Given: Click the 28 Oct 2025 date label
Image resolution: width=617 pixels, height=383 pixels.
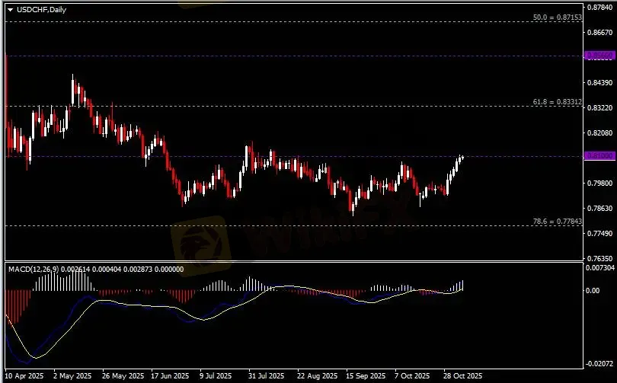Looking at the screenshot, I should point(462,376).
